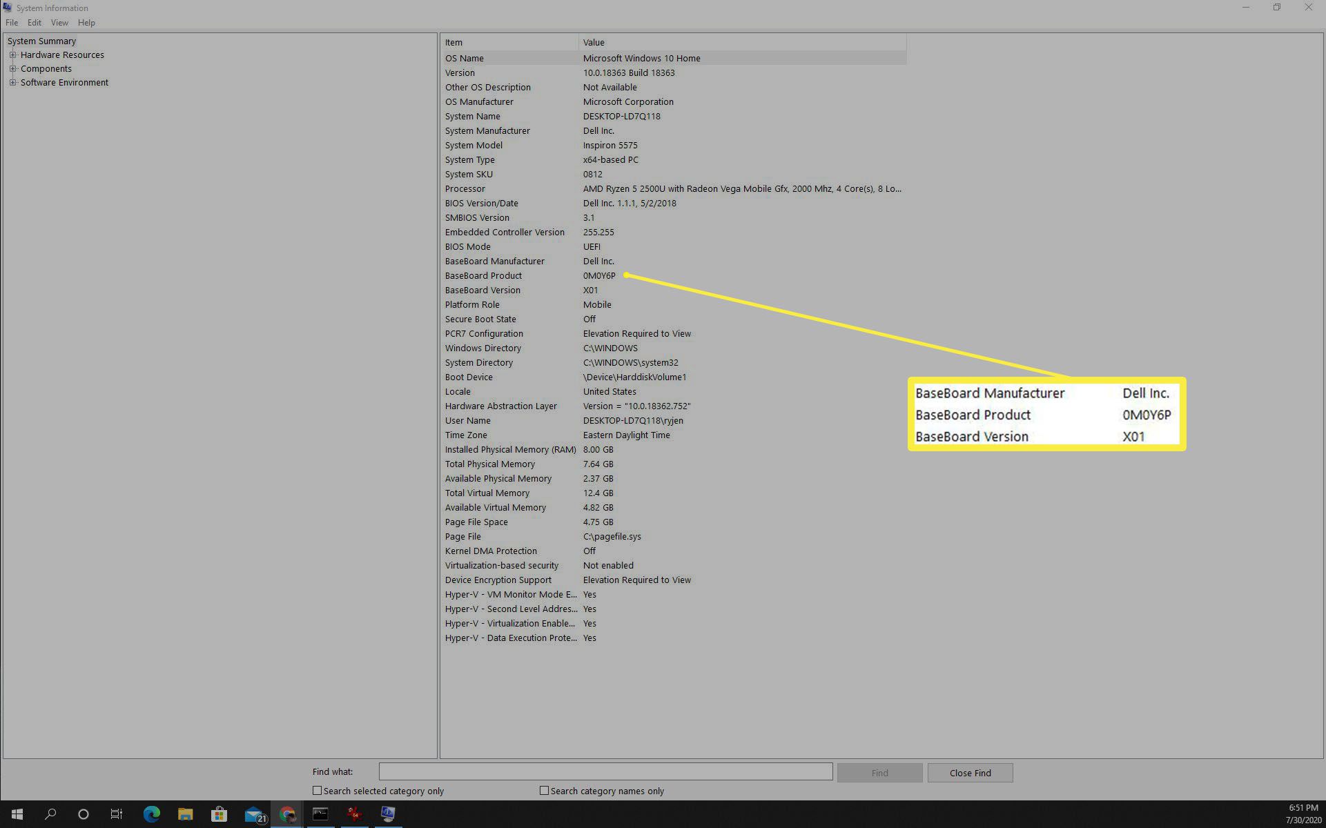Viewport: 1326px width, 828px height.
Task: Select the Components tree label
Action: click(46, 68)
